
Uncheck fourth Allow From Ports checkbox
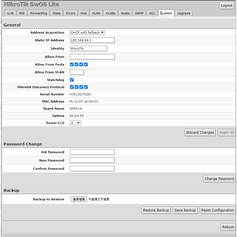tap(86, 64)
